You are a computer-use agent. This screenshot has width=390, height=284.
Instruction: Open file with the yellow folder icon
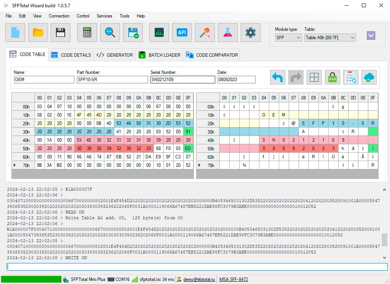tap(38, 33)
